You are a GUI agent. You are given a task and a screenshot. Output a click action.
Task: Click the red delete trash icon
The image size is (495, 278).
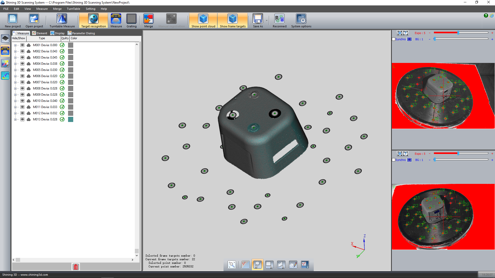pyautogui.click(x=76, y=267)
